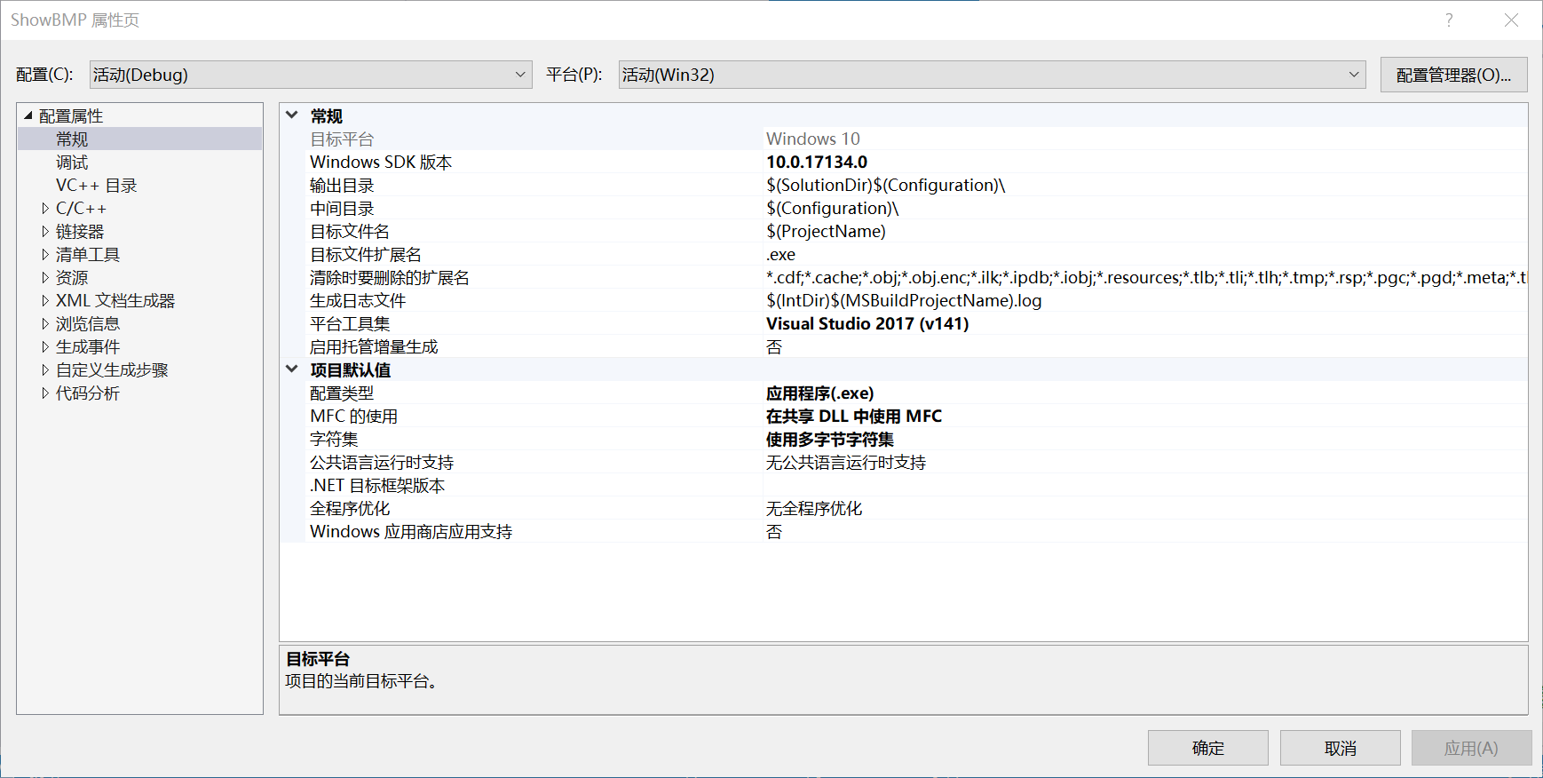Image resolution: width=1543 pixels, height=778 pixels.
Task: Collapse the 项目默认值 property group chevron
Action: click(292, 369)
